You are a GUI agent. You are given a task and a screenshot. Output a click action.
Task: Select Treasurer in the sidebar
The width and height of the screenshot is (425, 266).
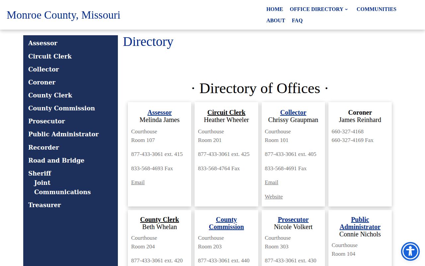coord(44,205)
